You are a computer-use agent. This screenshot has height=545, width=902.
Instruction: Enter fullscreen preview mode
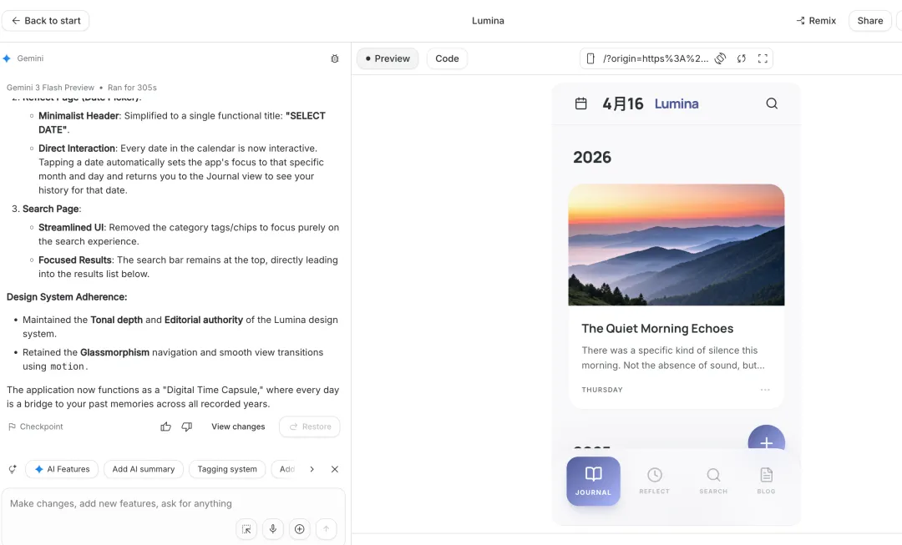click(x=763, y=58)
